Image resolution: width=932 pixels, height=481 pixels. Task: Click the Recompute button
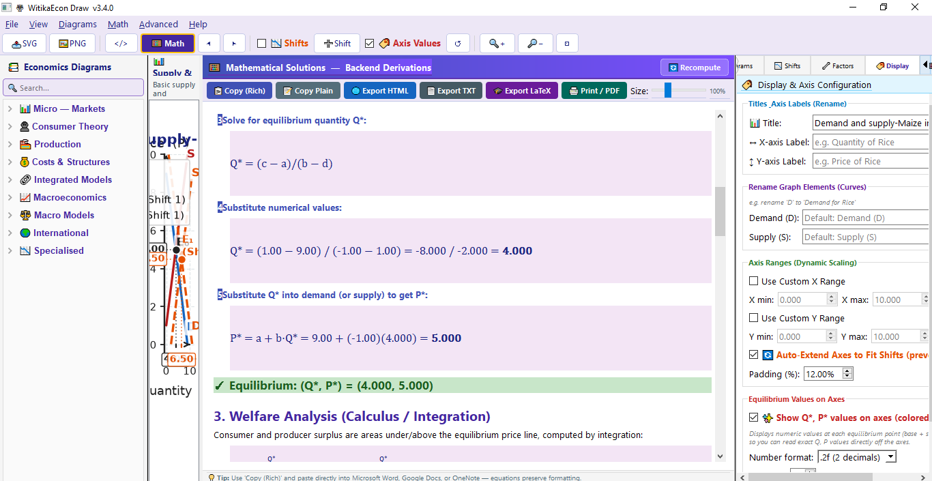[x=695, y=68]
